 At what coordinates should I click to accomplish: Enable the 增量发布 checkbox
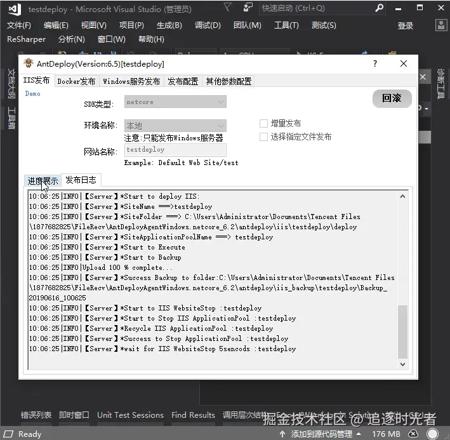coord(263,123)
